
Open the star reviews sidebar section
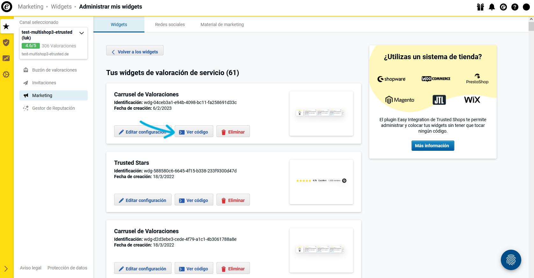pyautogui.click(x=6, y=26)
